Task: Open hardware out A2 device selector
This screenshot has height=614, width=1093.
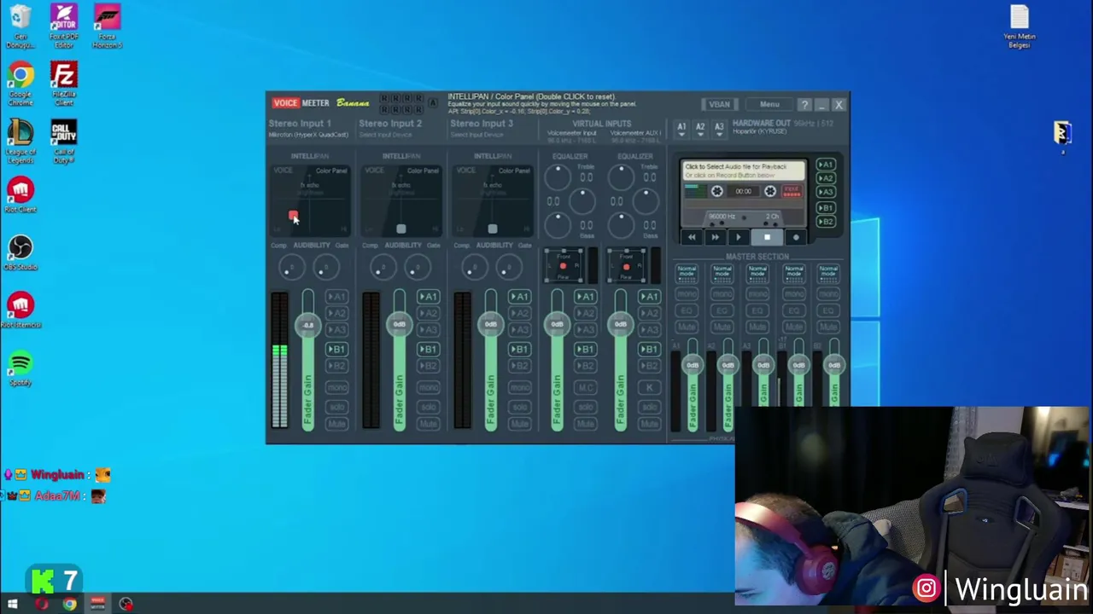Action: pyautogui.click(x=700, y=128)
